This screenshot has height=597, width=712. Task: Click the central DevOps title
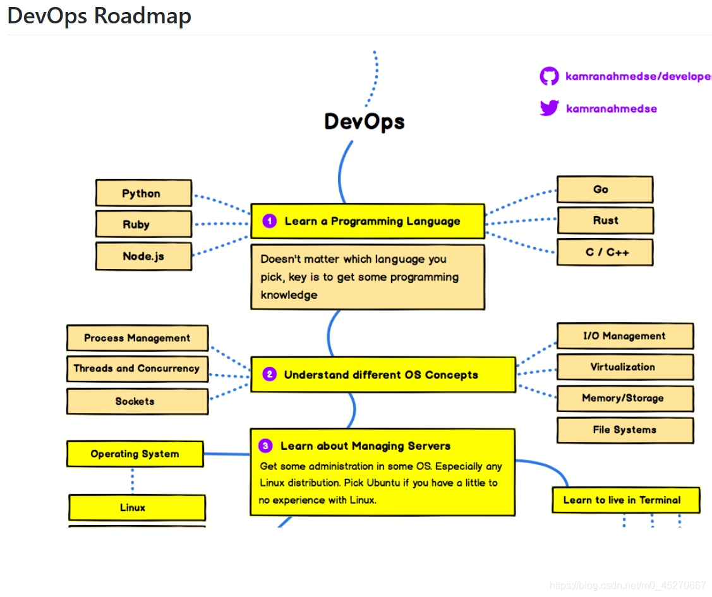(x=364, y=122)
